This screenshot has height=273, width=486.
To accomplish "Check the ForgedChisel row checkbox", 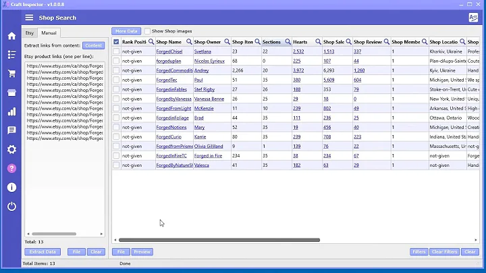I will point(116,51).
